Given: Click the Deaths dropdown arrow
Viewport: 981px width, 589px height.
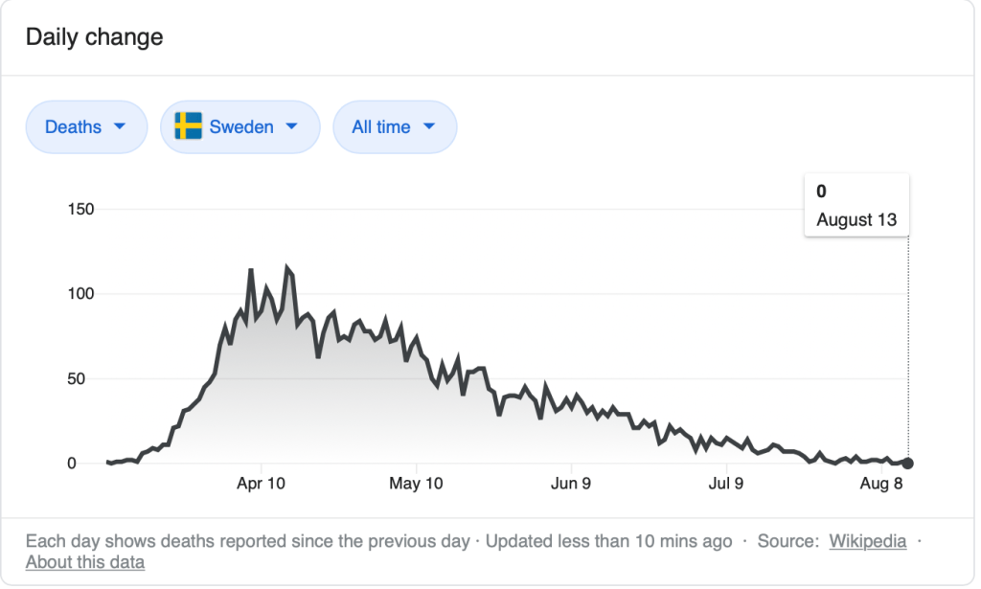Looking at the screenshot, I should [120, 126].
